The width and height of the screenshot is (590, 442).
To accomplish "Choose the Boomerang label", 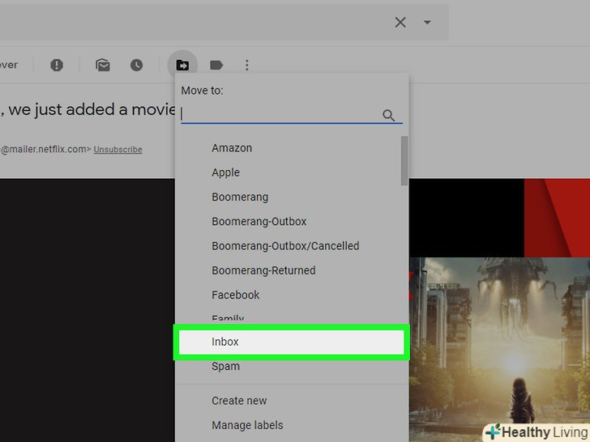I will [240, 197].
